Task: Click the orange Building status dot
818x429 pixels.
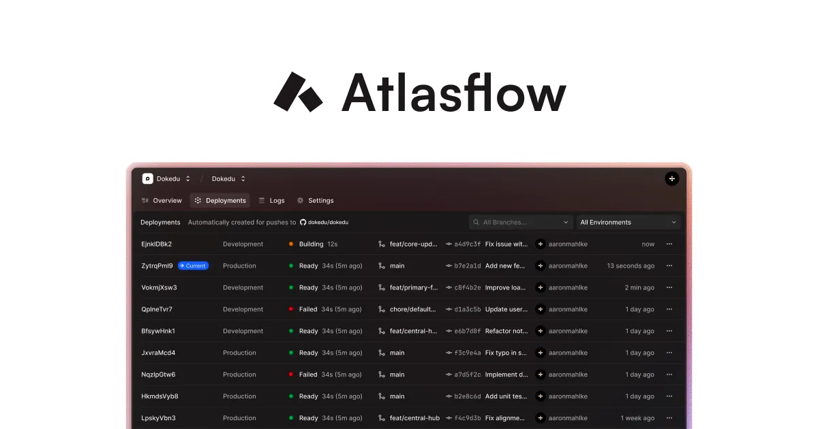Action: coord(291,244)
